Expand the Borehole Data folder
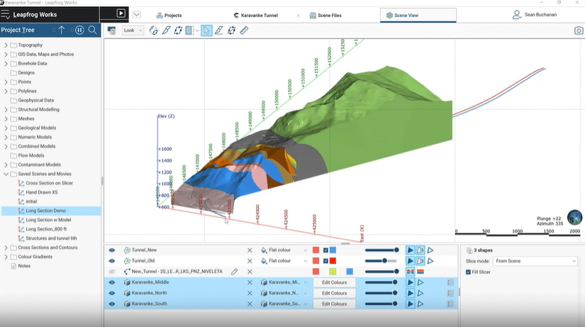Viewport: 585px width, 327px height. click(x=6, y=63)
